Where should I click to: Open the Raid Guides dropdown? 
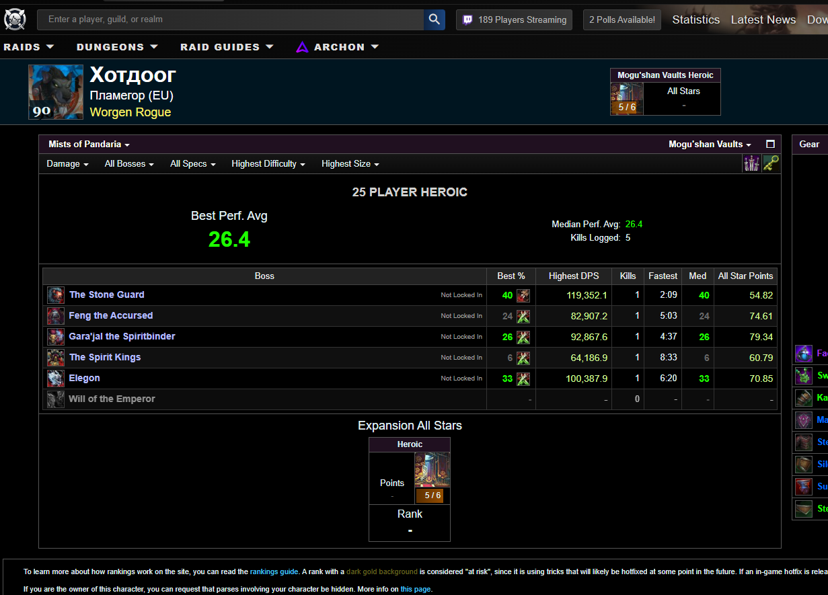pyautogui.click(x=227, y=47)
